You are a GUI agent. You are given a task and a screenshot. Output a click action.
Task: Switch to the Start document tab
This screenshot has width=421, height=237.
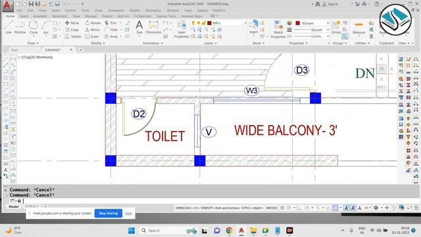point(14,50)
